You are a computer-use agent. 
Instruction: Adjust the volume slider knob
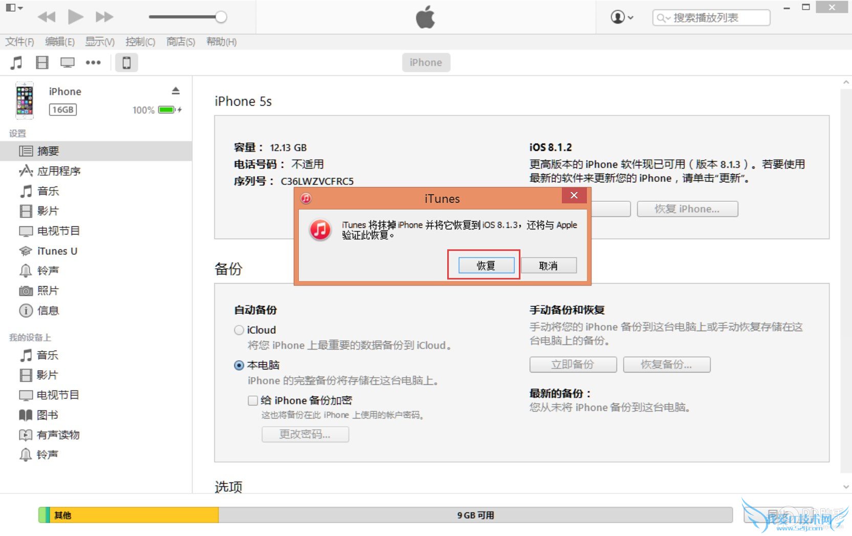click(221, 17)
